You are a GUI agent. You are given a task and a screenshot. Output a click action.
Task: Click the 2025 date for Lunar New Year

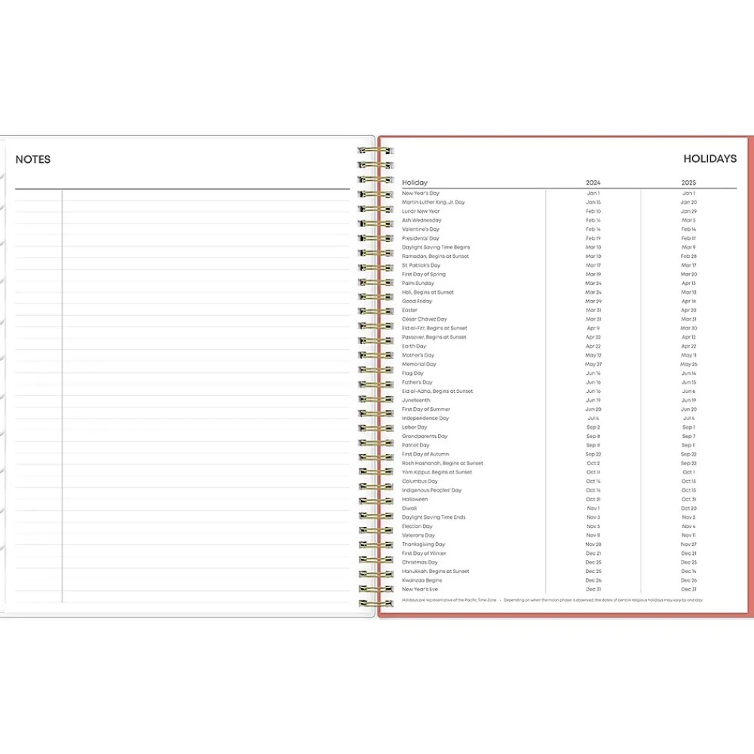[688, 211]
